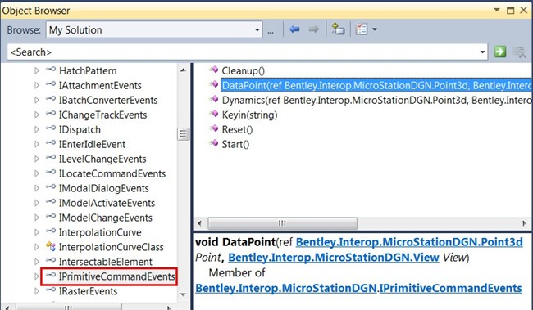Click Edit Custom Component Set ellipsis
The height and width of the screenshot is (310, 533).
coord(271,32)
